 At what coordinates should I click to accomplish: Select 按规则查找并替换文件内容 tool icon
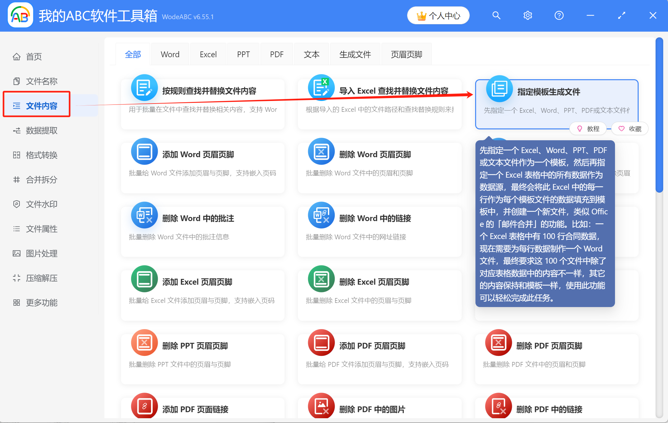pos(144,88)
